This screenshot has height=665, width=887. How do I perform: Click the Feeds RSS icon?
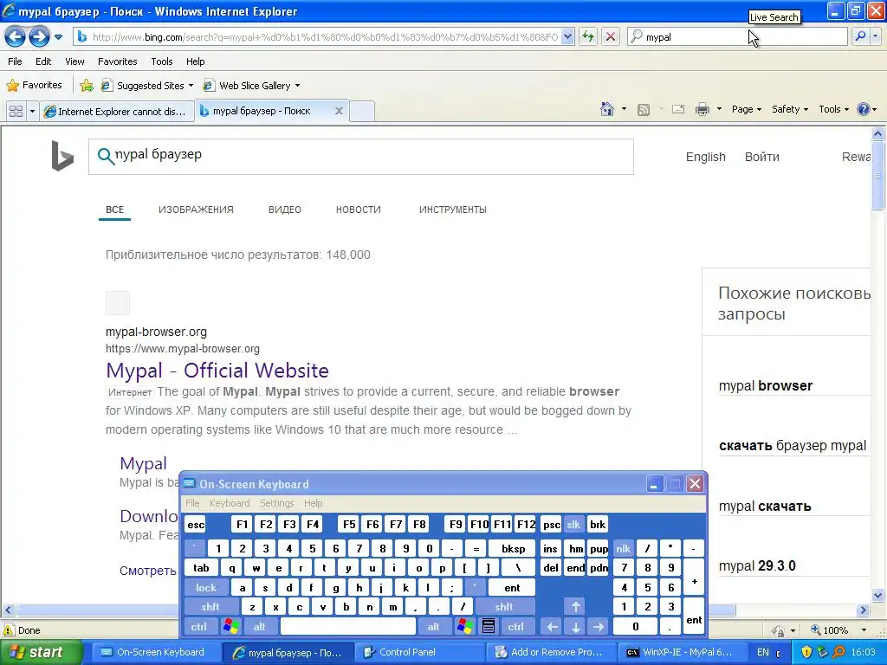click(x=644, y=110)
